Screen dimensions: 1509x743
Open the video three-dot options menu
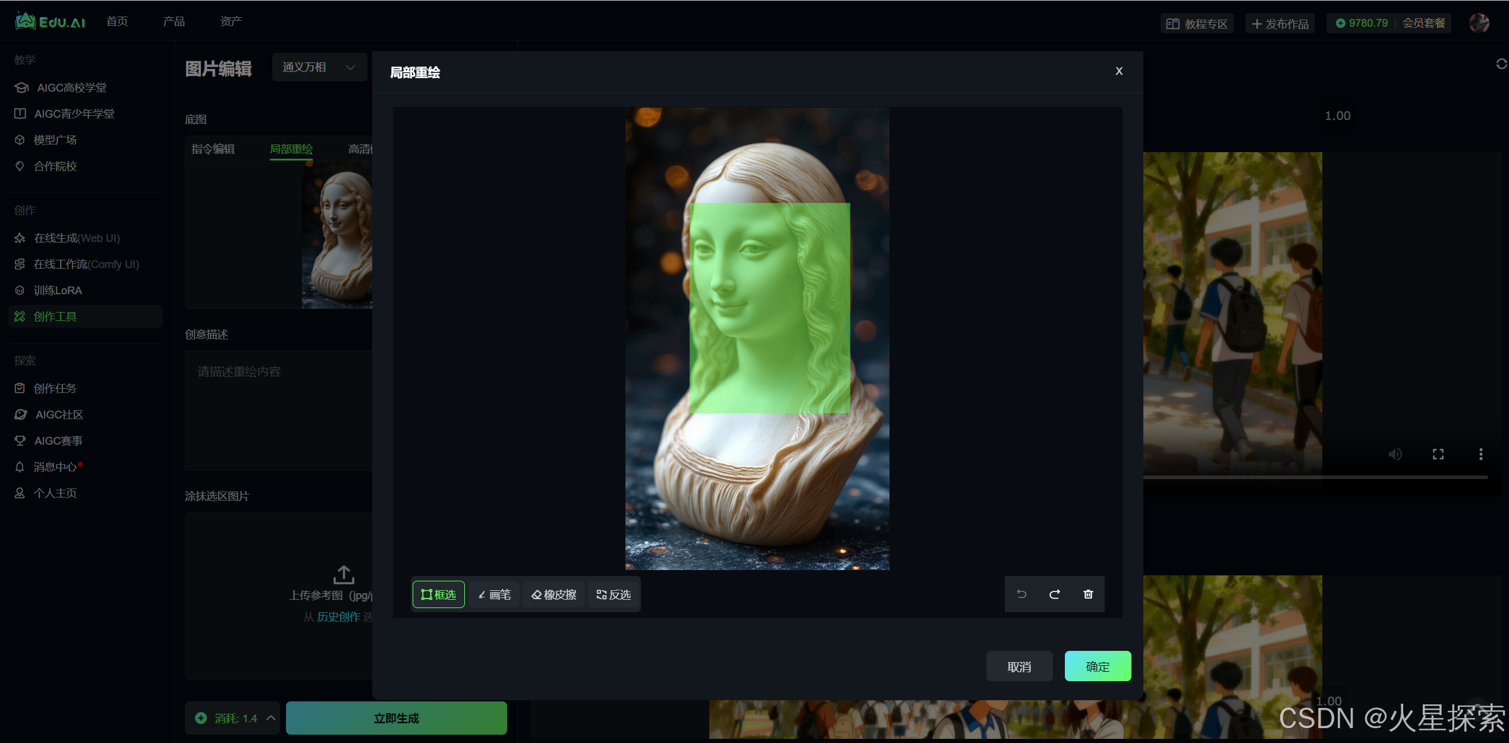pos(1480,454)
